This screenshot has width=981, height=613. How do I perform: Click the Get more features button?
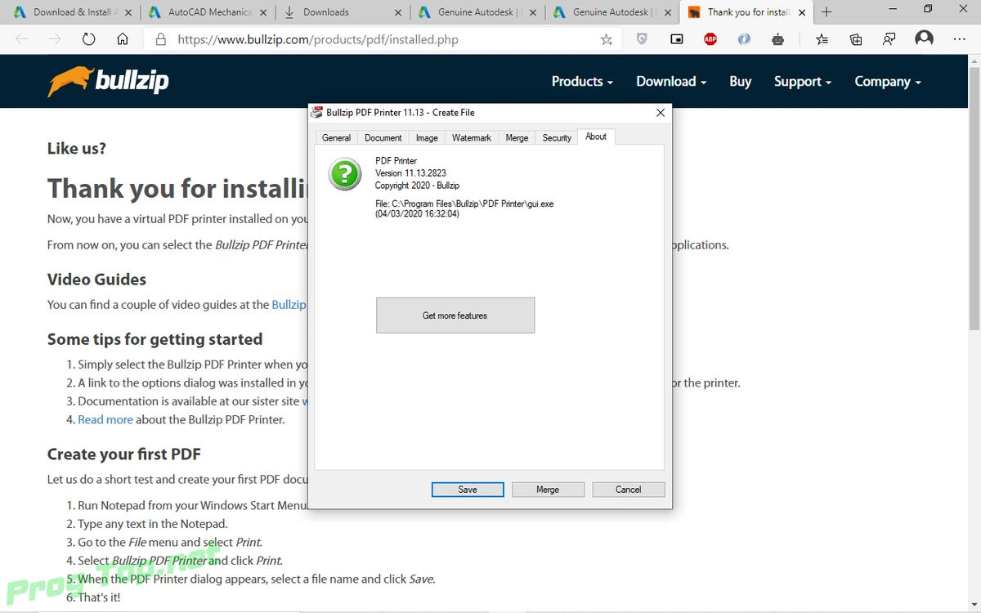pos(455,315)
